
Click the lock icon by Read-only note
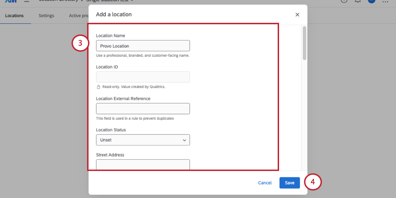[x=99, y=87]
